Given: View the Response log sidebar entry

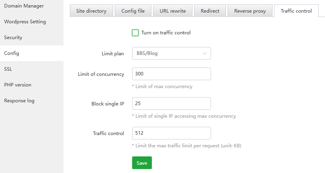Looking at the screenshot, I should coord(19,101).
